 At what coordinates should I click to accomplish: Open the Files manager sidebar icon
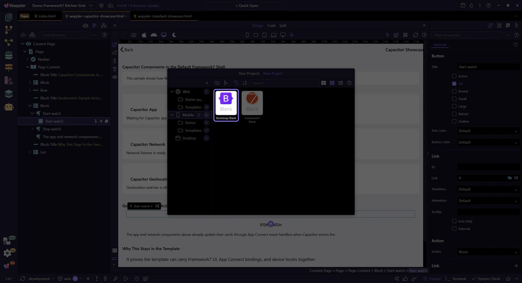[x=9, y=17]
